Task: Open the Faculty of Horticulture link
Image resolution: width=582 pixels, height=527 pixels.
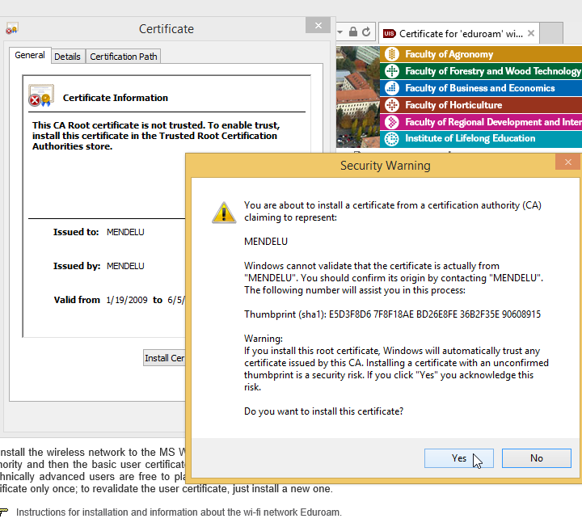Action: 453,105
